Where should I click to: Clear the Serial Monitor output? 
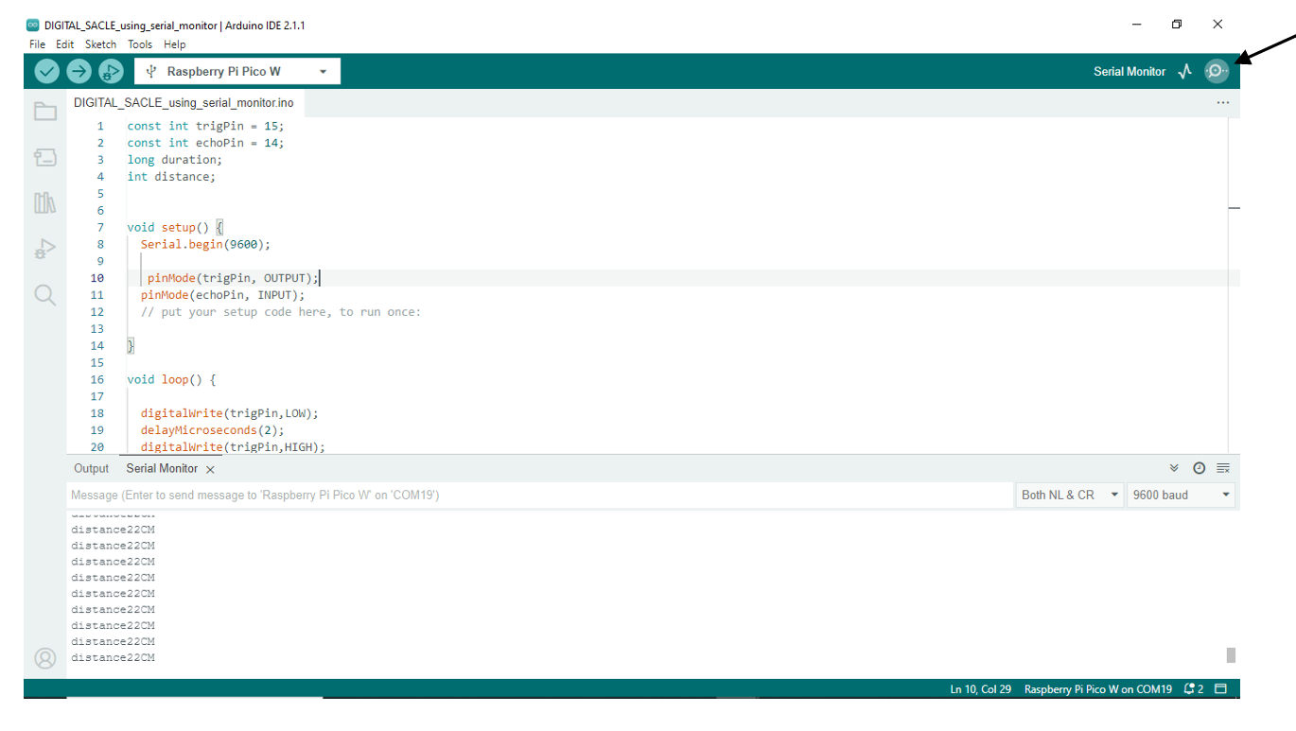[x=1223, y=468]
